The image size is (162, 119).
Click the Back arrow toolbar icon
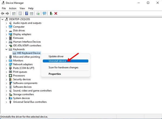3,13
